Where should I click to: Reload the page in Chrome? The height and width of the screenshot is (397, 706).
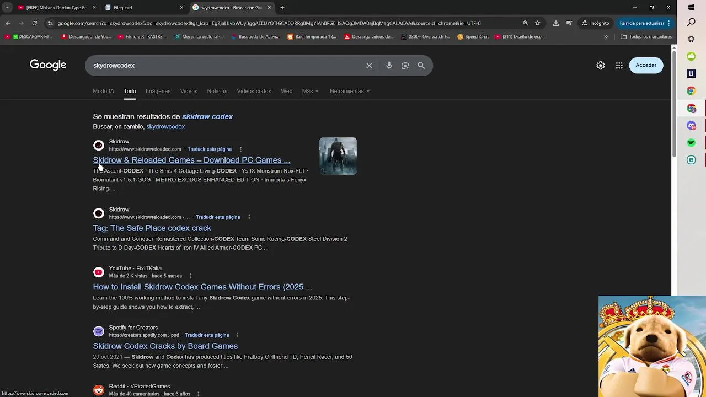34,23
